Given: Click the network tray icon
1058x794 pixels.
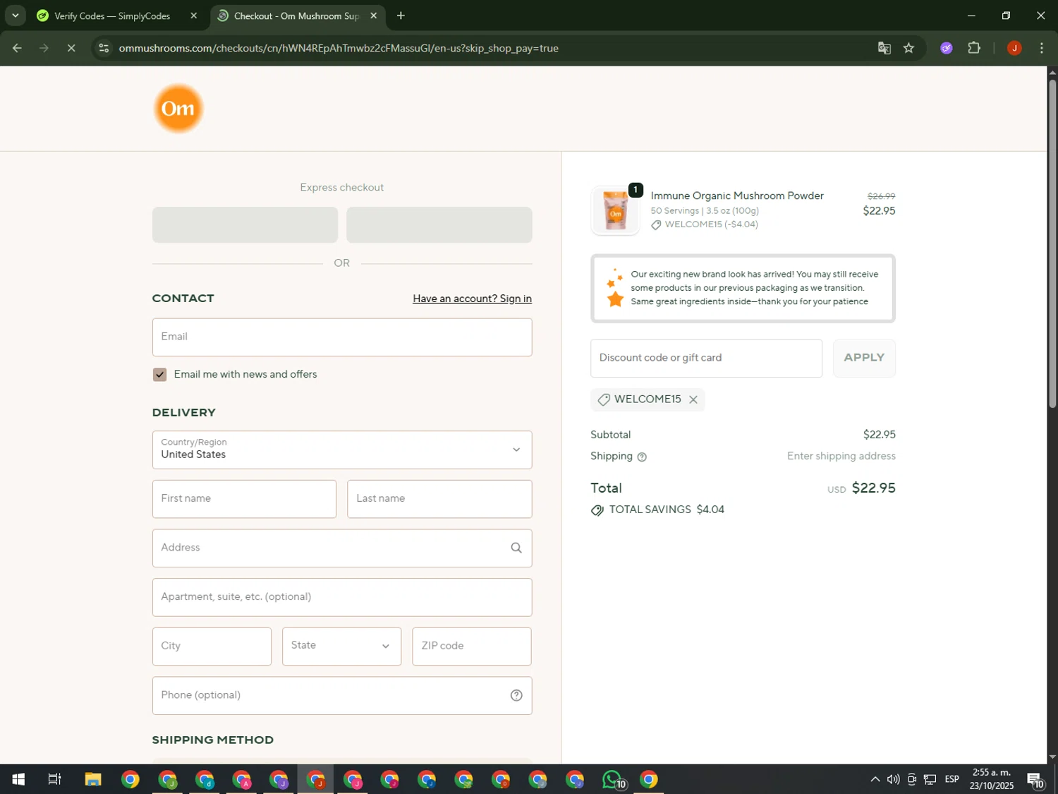Looking at the screenshot, I should click(x=930, y=779).
